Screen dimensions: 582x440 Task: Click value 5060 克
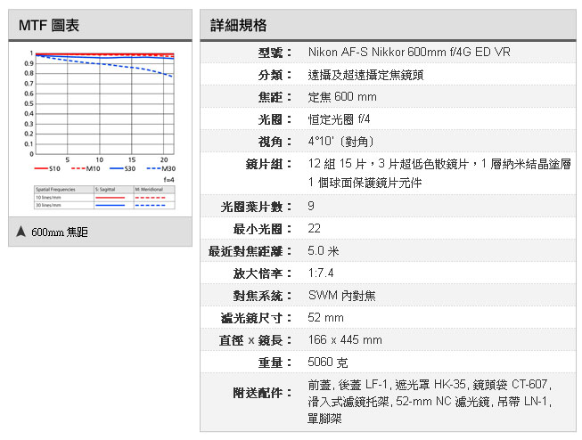[328, 363]
